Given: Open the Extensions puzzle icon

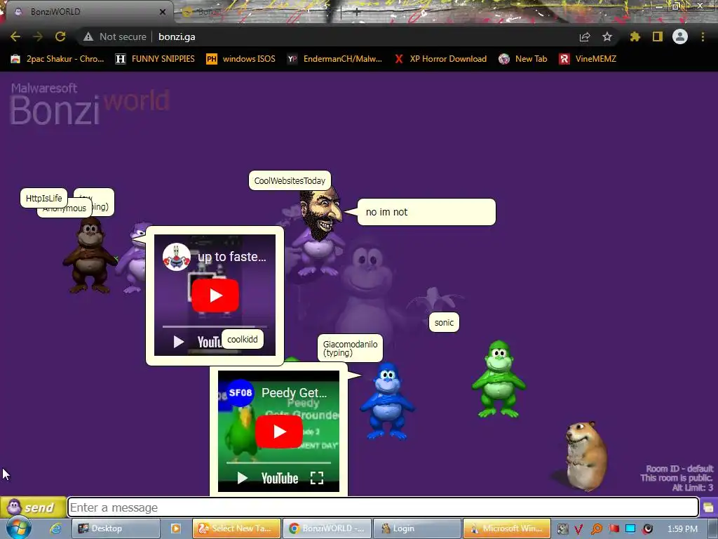Looking at the screenshot, I should 635,36.
